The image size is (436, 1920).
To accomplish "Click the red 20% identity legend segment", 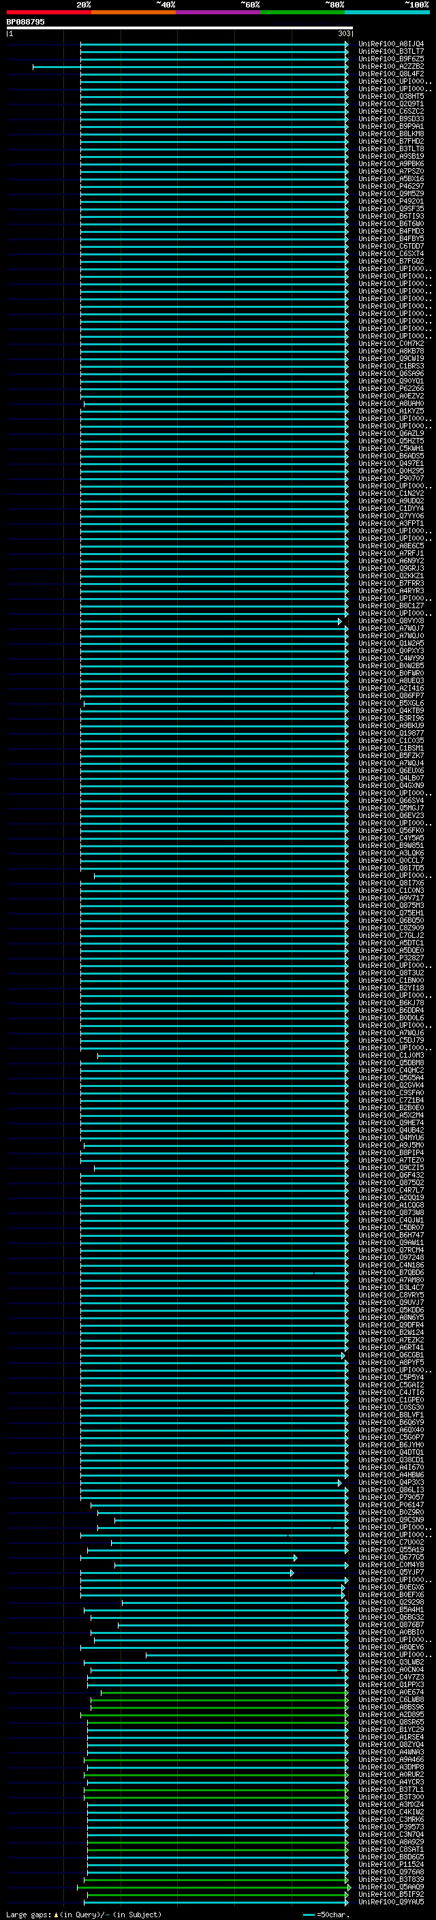I will coord(48,12).
